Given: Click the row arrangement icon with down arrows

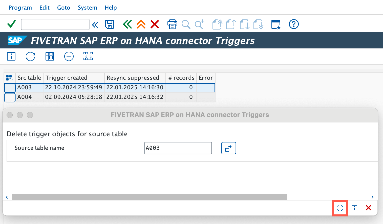Looking at the screenshot, I should (x=88, y=56).
